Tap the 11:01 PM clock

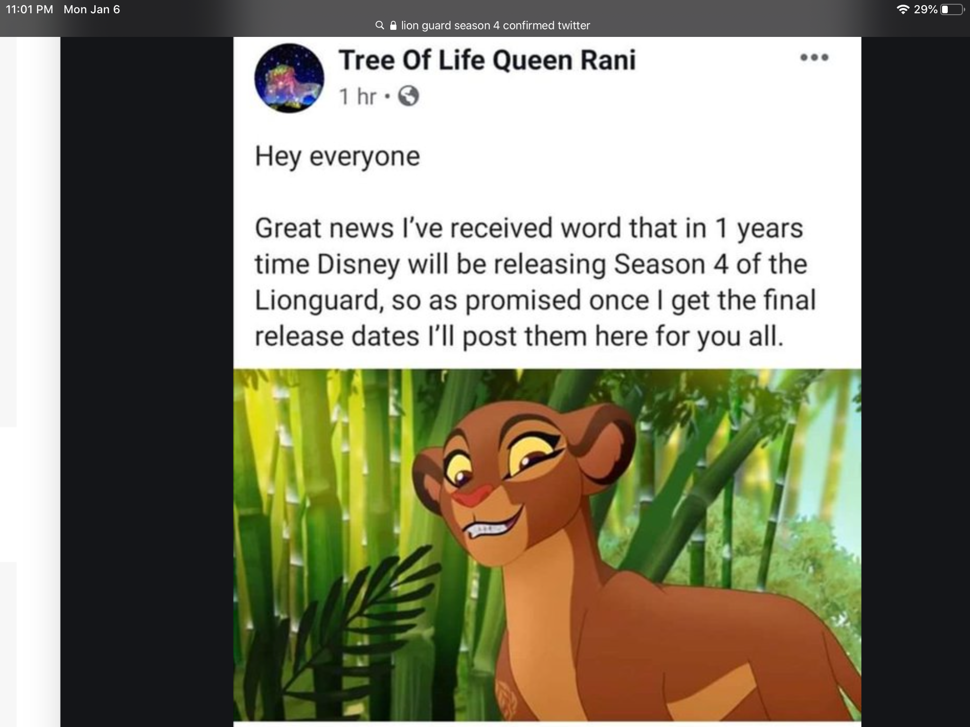(29, 9)
